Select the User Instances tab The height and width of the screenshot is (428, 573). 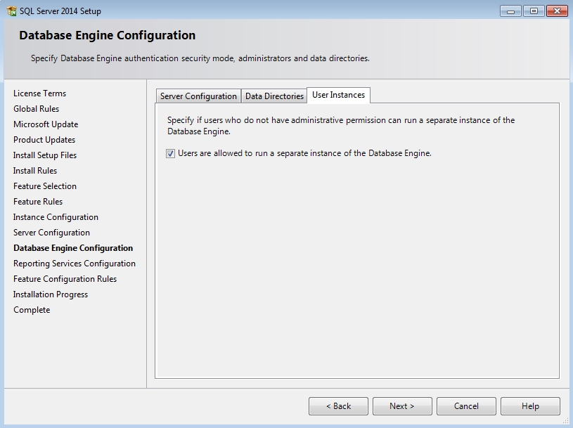tap(339, 95)
